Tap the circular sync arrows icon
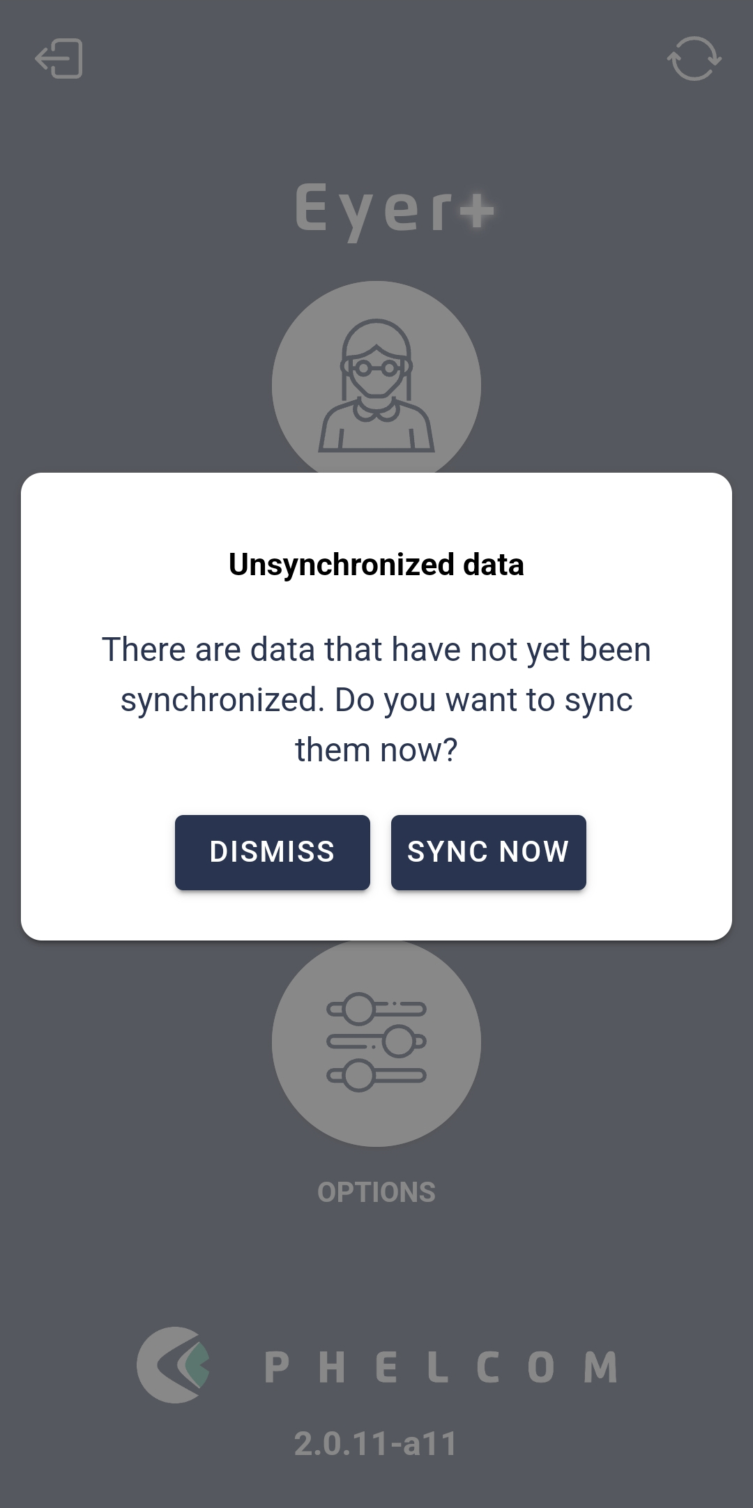This screenshot has height=1508, width=753. pos(694,59)
